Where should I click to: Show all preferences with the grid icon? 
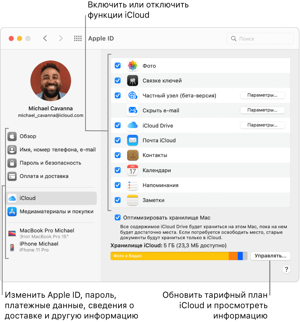click(78, 39)
